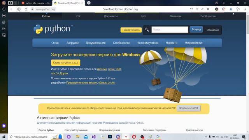The height and width of the screenshot is (140, 249).
Task: Open the circular extension icon next to VK
Action: tap(224, 9)
